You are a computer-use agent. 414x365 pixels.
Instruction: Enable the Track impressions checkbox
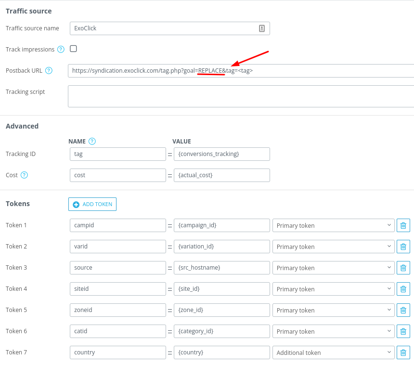[x=74, y=49]
